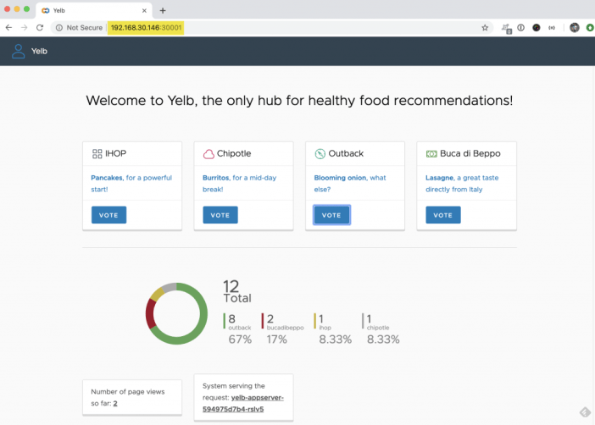Click the Chipotle card title
The image size is (595, 425).
coord(234,153)
